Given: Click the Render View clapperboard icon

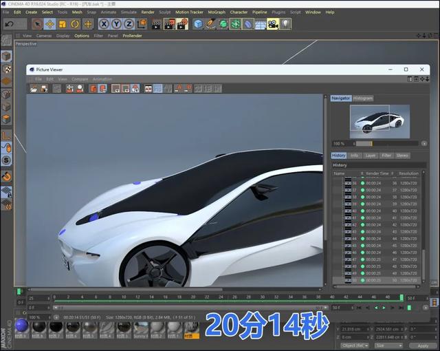Looking at the screenshot, I should [156, 24].
